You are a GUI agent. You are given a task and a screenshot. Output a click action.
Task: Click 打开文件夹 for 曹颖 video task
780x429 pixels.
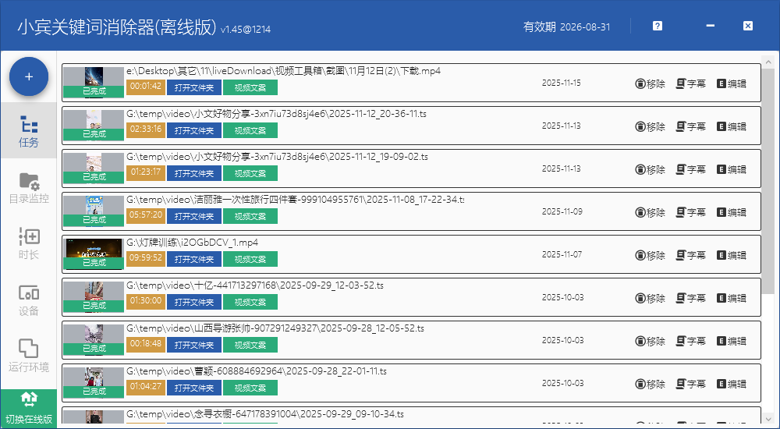pos(193,387)
